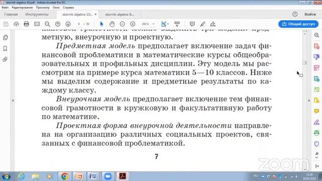Image resolution: width=322 pixels, height=181 pixels.
Task: Click the search tool in right pane
Action: [x=316, y=35]
